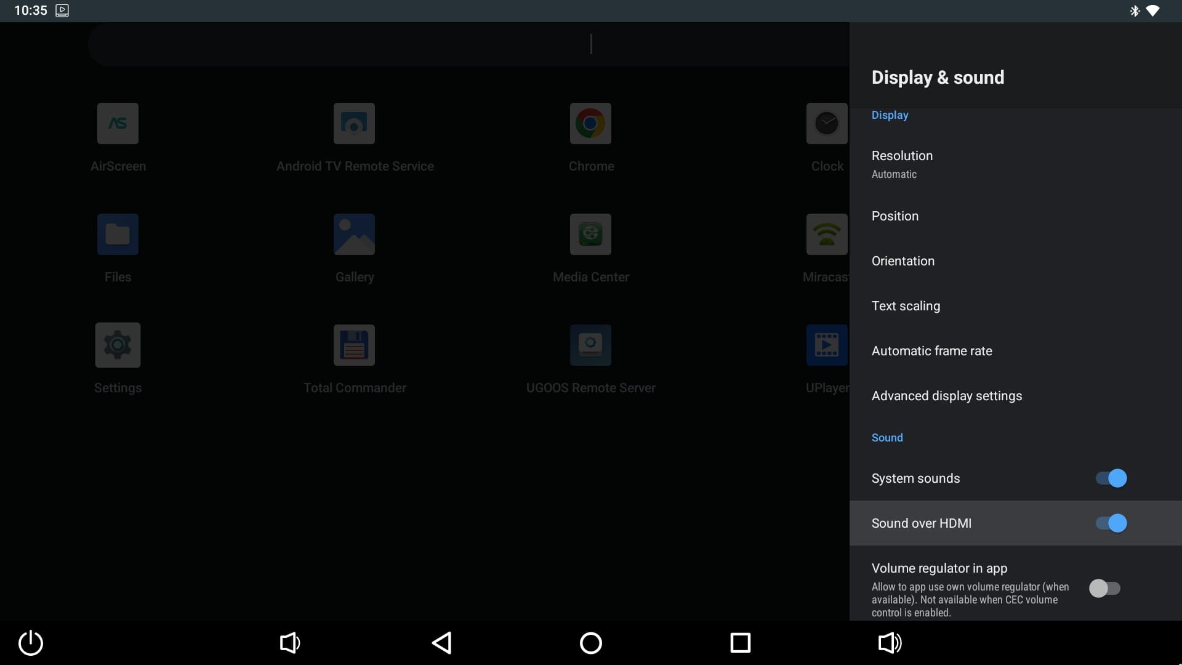Click the search field at top

tap(468, 44)
